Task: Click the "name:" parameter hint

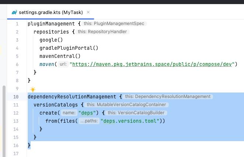Action: [69, 113]
